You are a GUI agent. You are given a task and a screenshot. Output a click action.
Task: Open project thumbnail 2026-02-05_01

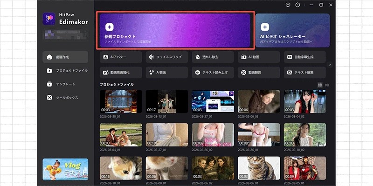(x=305, y=168)
